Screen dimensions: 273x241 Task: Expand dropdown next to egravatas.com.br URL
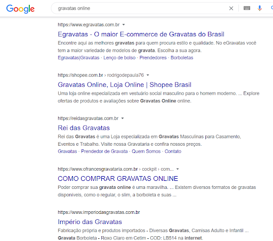(124, 24)
